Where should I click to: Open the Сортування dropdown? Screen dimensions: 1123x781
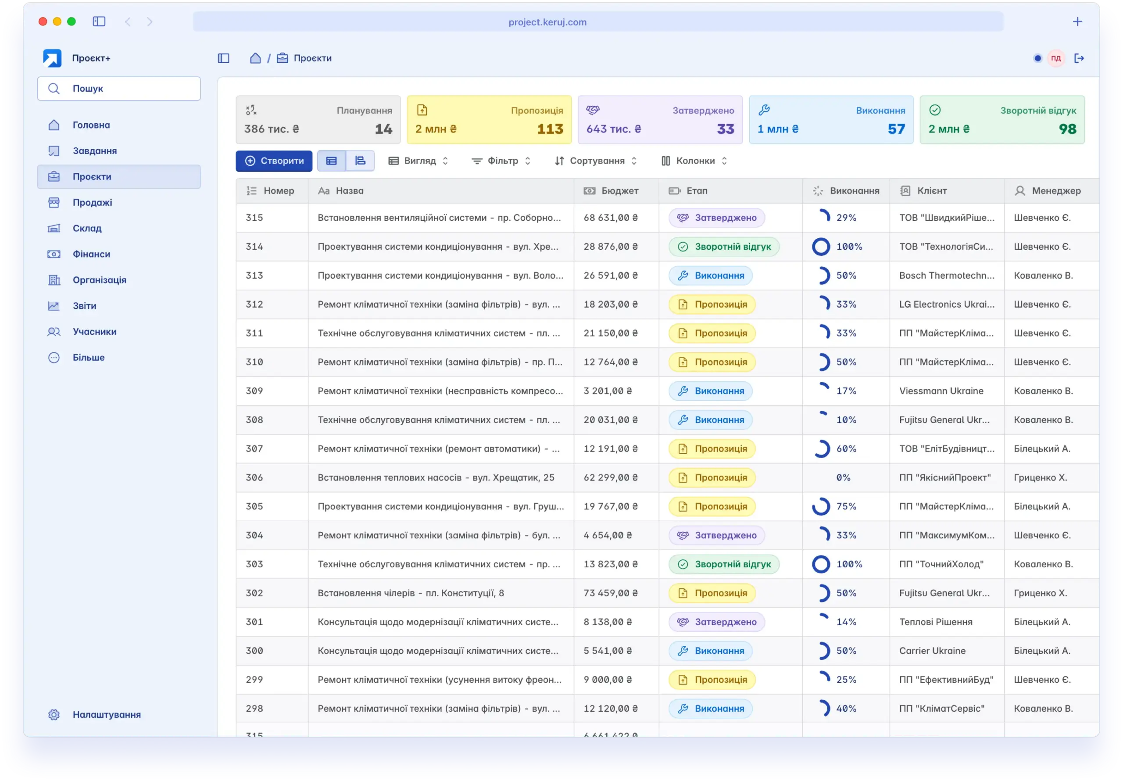596,161
